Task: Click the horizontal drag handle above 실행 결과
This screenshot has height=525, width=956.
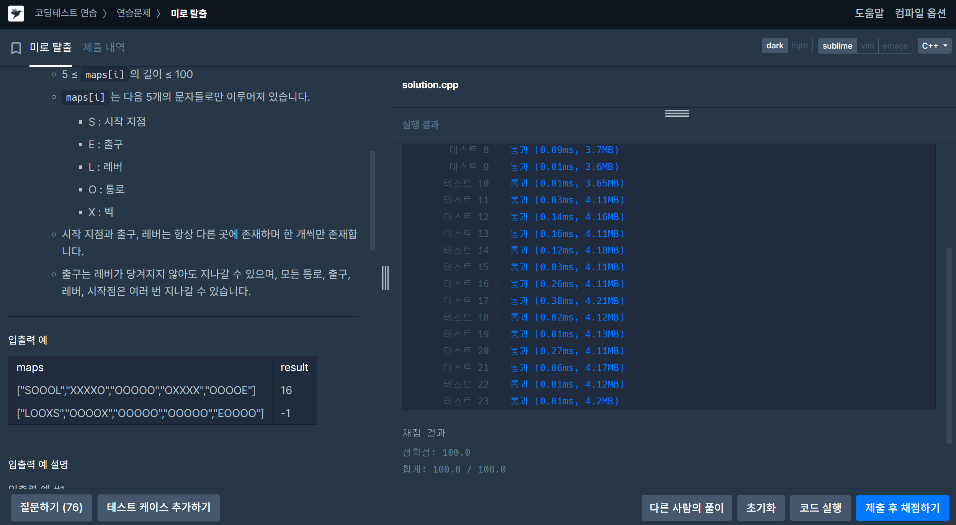Action: pos(677,113)
